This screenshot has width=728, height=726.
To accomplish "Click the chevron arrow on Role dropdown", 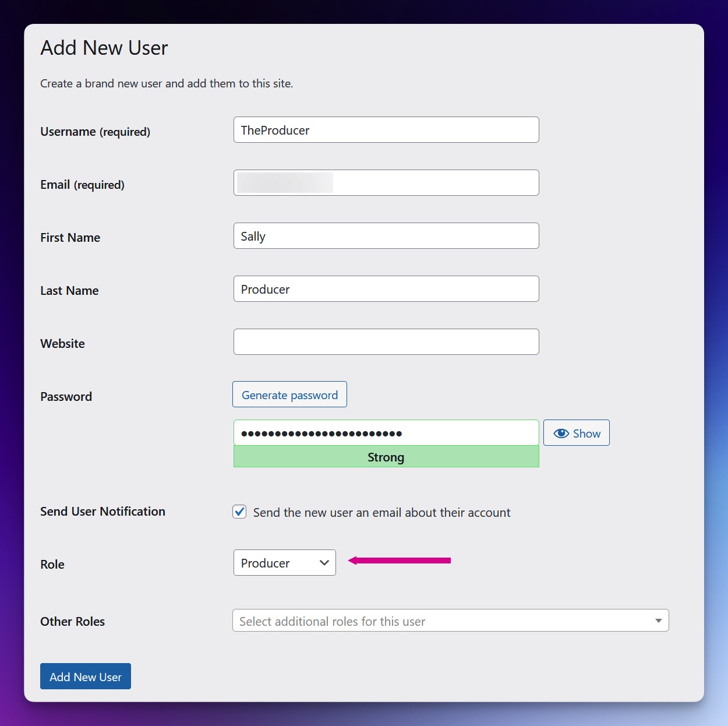I will (324, 563).
